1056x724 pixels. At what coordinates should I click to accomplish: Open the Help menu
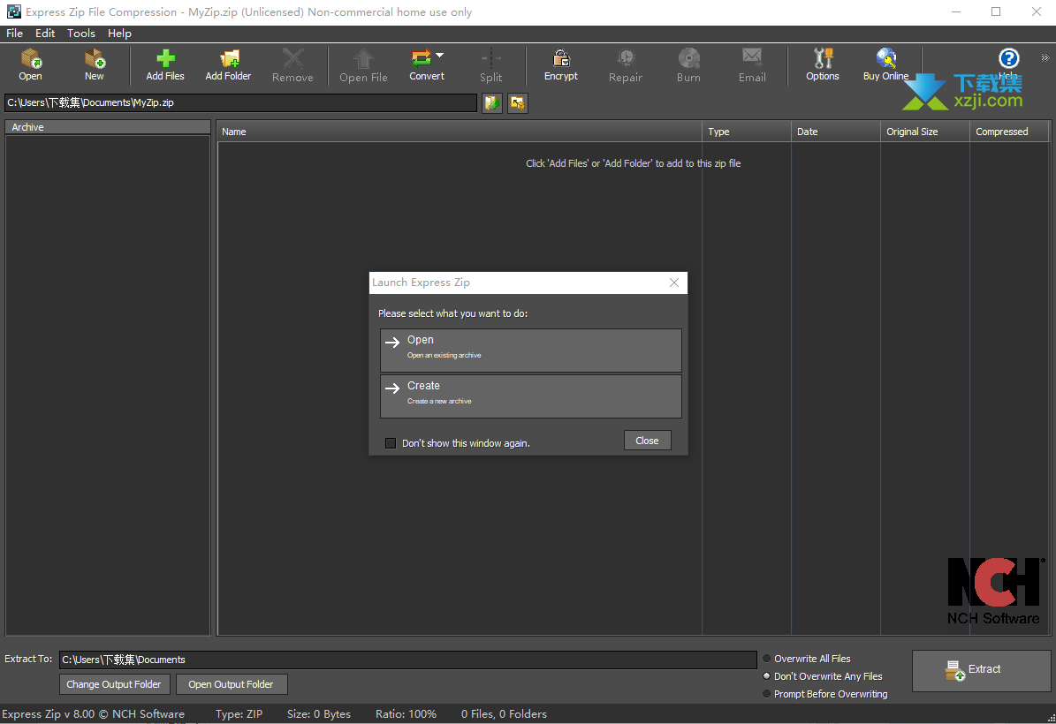(119, 33)
